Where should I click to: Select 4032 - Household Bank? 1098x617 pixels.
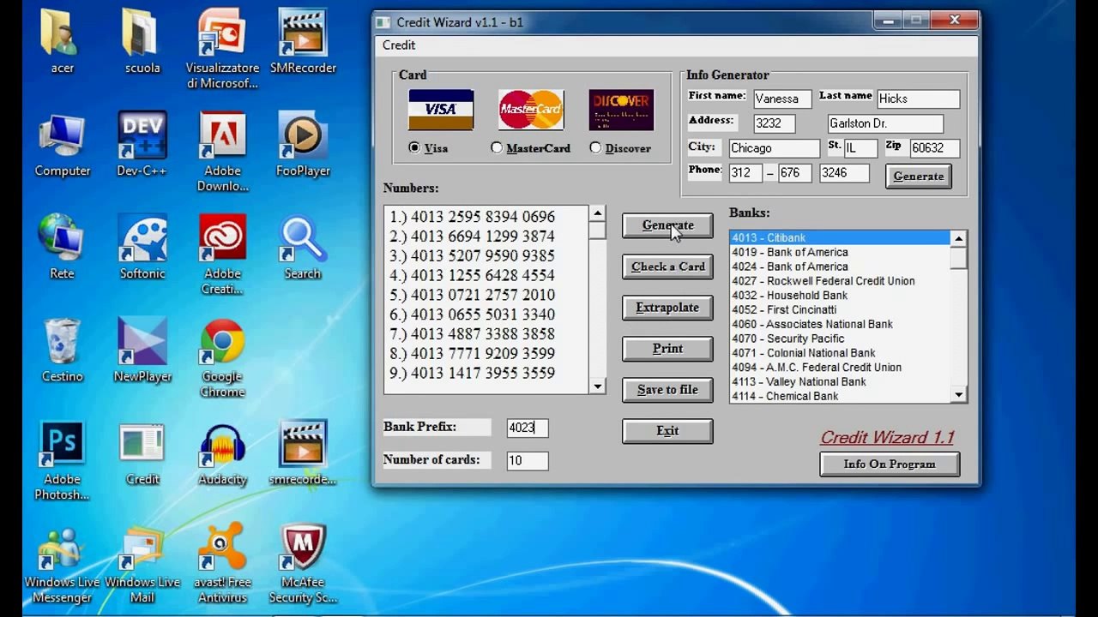[840, 296]
